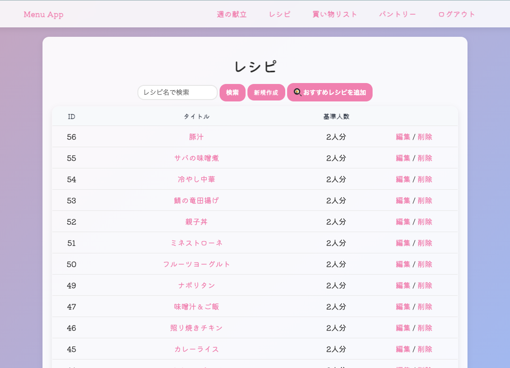Click the 検索 button
Screen dimensions: 510x368
click(232, 92)
